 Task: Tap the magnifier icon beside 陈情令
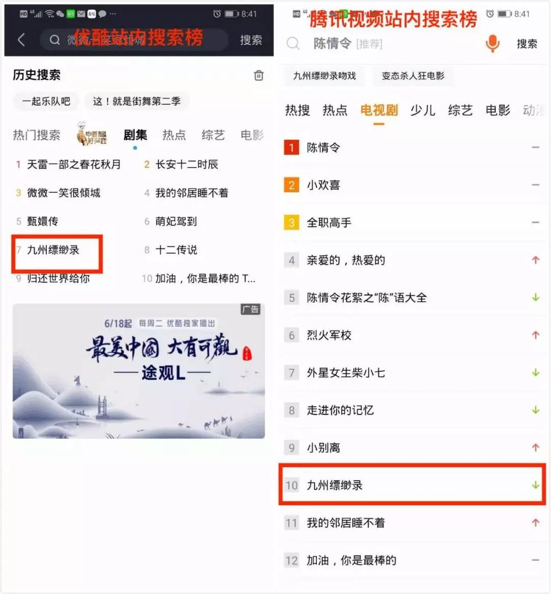point(293,44)
